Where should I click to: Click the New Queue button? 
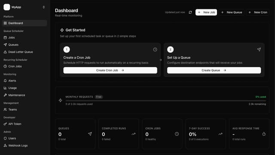232,12
